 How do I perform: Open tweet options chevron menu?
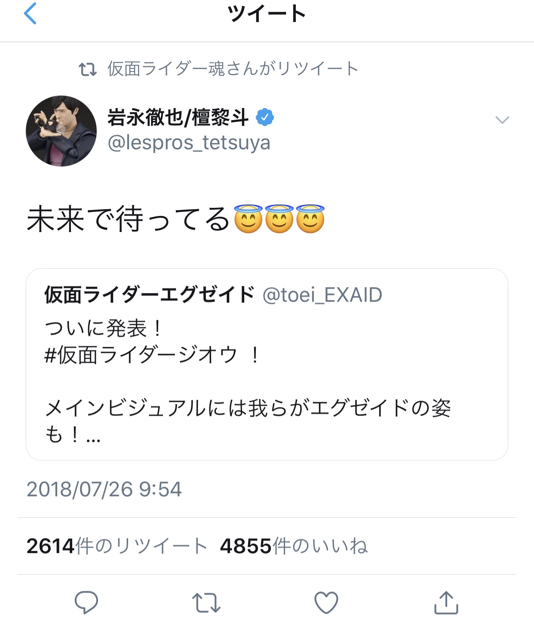pyautogui.click(x=502, y=120)
